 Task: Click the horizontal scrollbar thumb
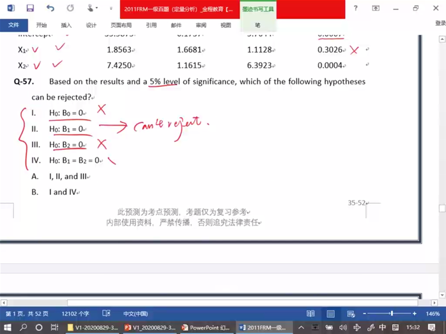243,303
